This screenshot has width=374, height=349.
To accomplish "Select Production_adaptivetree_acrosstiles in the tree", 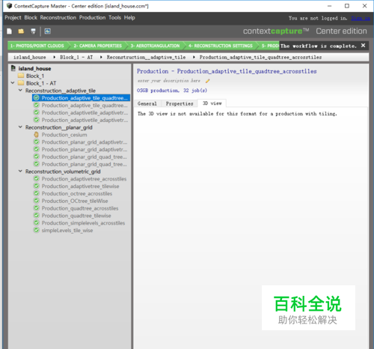I will pyautogui.click(x=84, y=179).
